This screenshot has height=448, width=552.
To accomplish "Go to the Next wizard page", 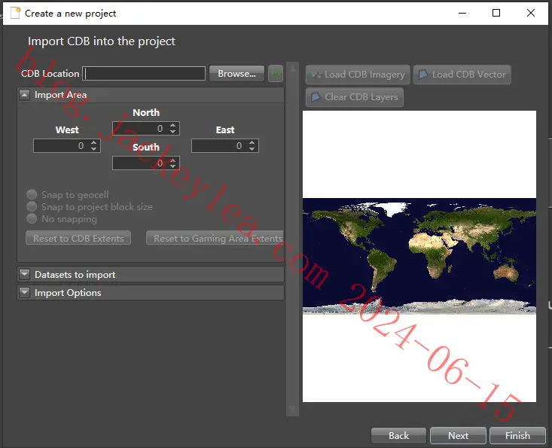I will (x=458, y=435).
